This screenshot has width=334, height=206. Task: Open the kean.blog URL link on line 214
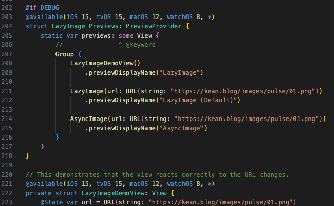point(247,119)
